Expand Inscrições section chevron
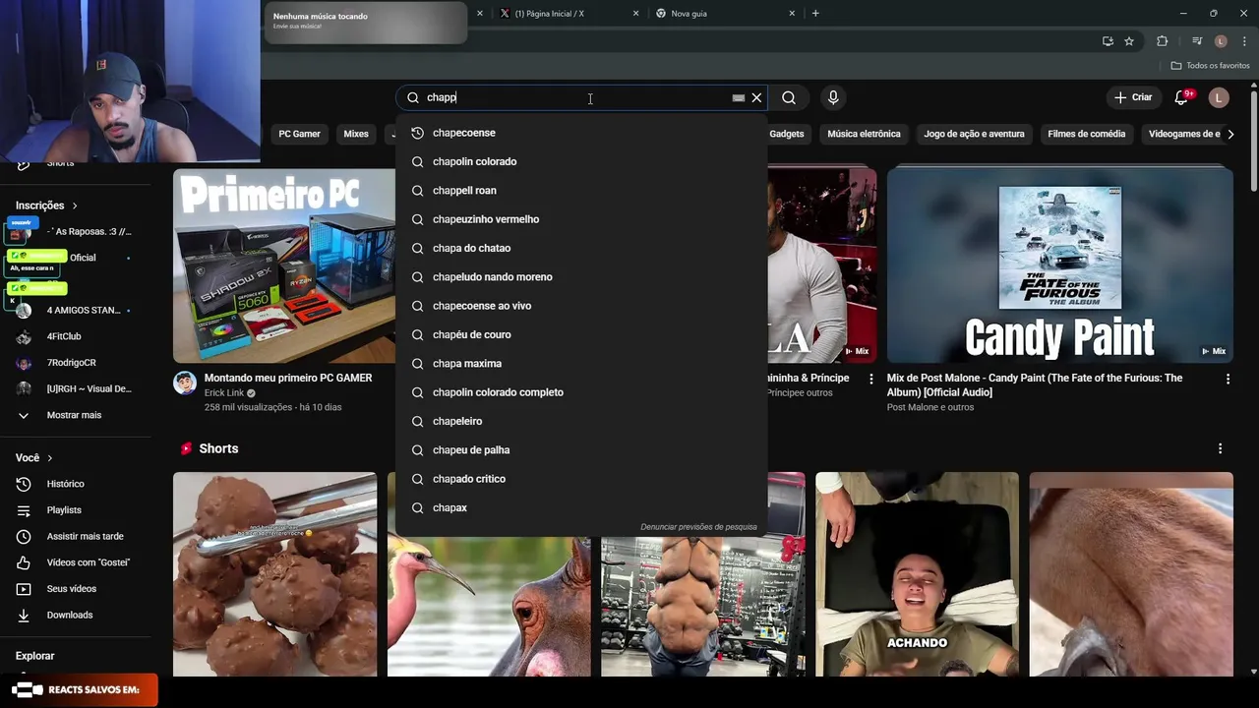 (74, 206)
